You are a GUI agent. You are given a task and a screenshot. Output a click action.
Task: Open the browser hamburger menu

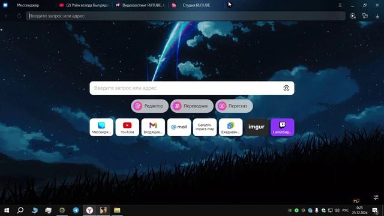[340, 5]
